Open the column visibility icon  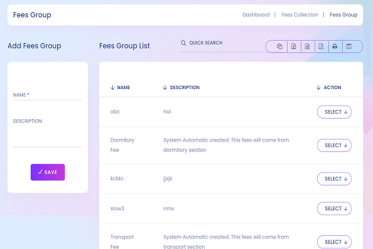click(349, 47)
